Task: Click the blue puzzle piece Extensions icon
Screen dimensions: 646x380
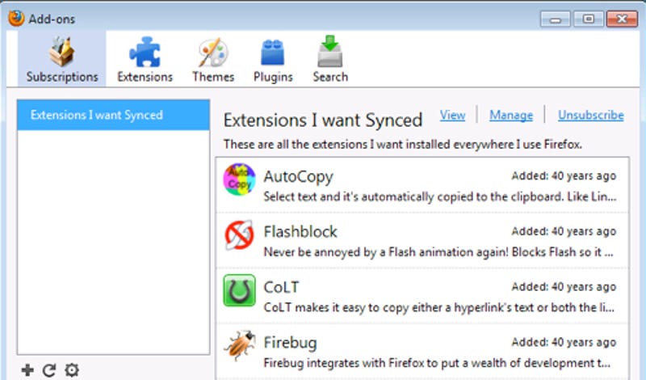Action: 145,52
